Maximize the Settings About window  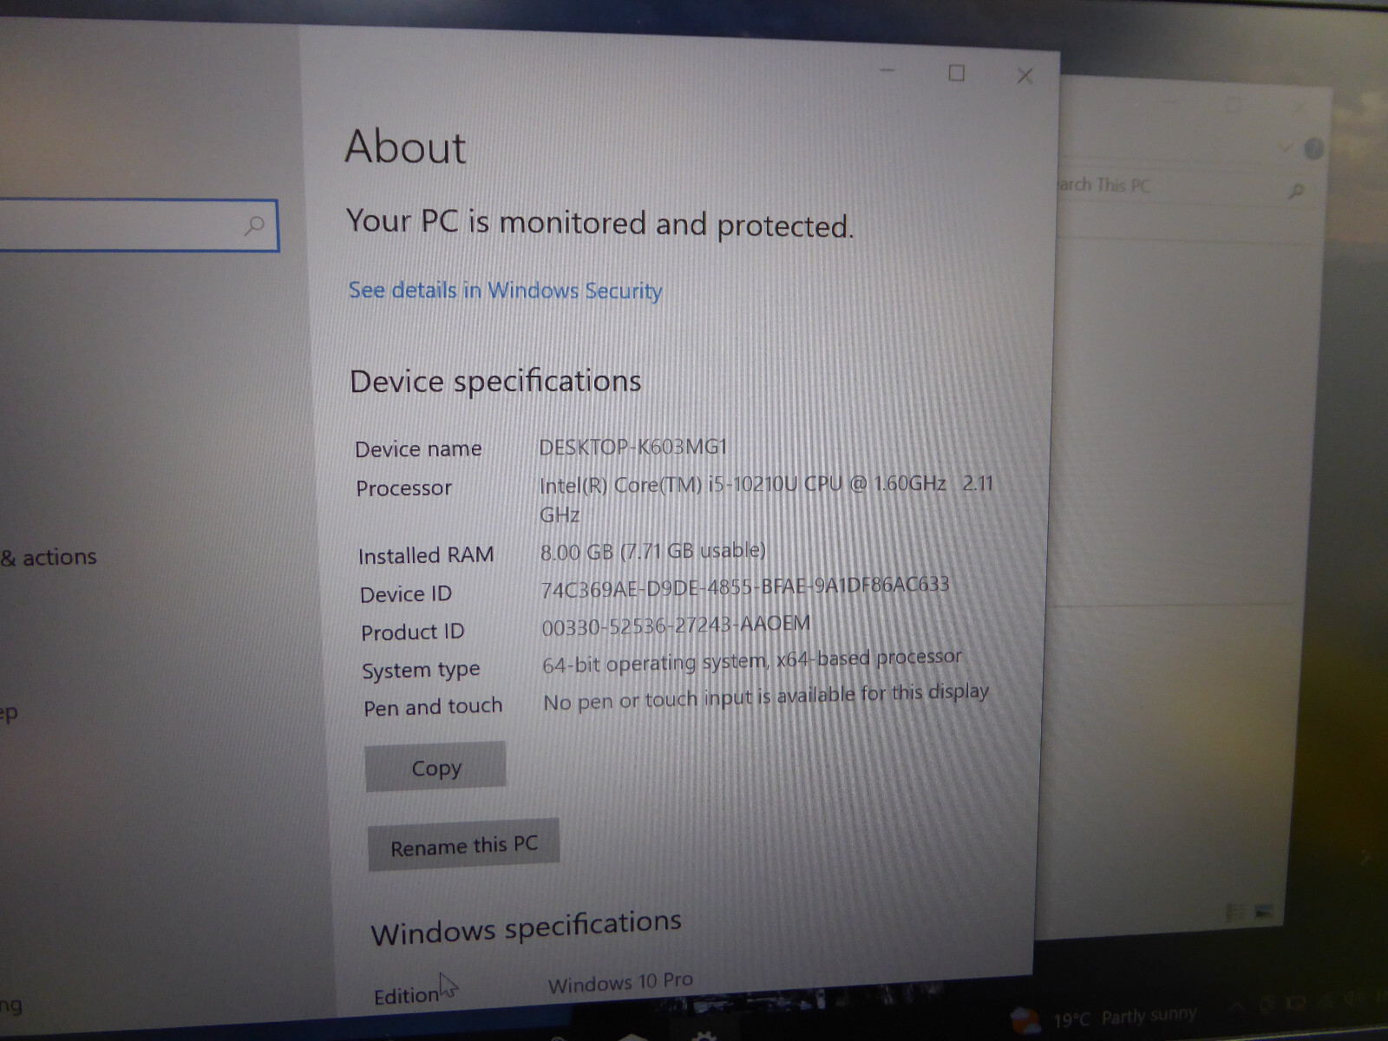956,73
